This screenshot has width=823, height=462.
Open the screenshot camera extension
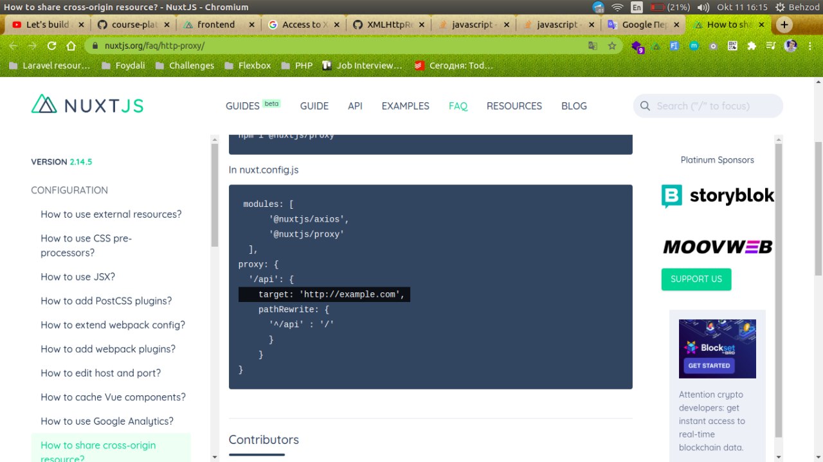[713, 46]
